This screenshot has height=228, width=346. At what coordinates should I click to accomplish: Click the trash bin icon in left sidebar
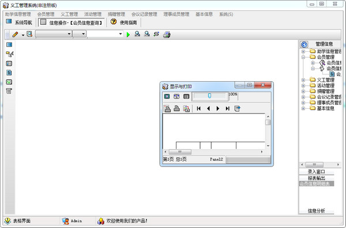[9, 91]
